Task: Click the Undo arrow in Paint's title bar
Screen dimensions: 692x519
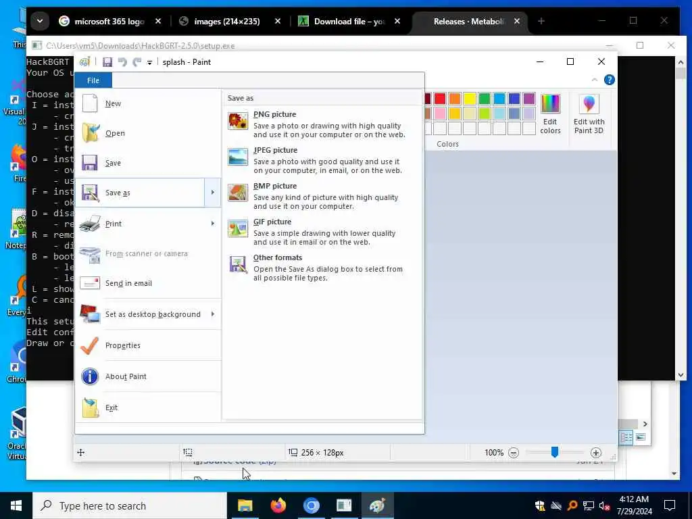Action: (123, 62)
